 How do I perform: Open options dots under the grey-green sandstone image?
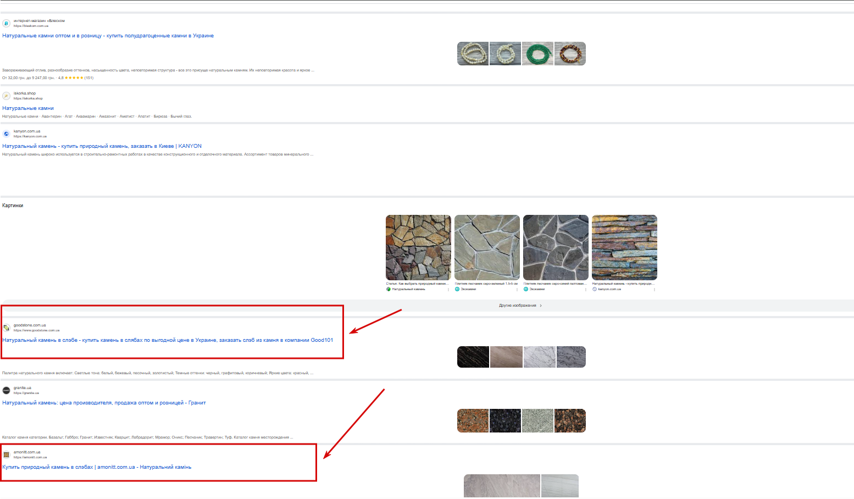(517, 289)
